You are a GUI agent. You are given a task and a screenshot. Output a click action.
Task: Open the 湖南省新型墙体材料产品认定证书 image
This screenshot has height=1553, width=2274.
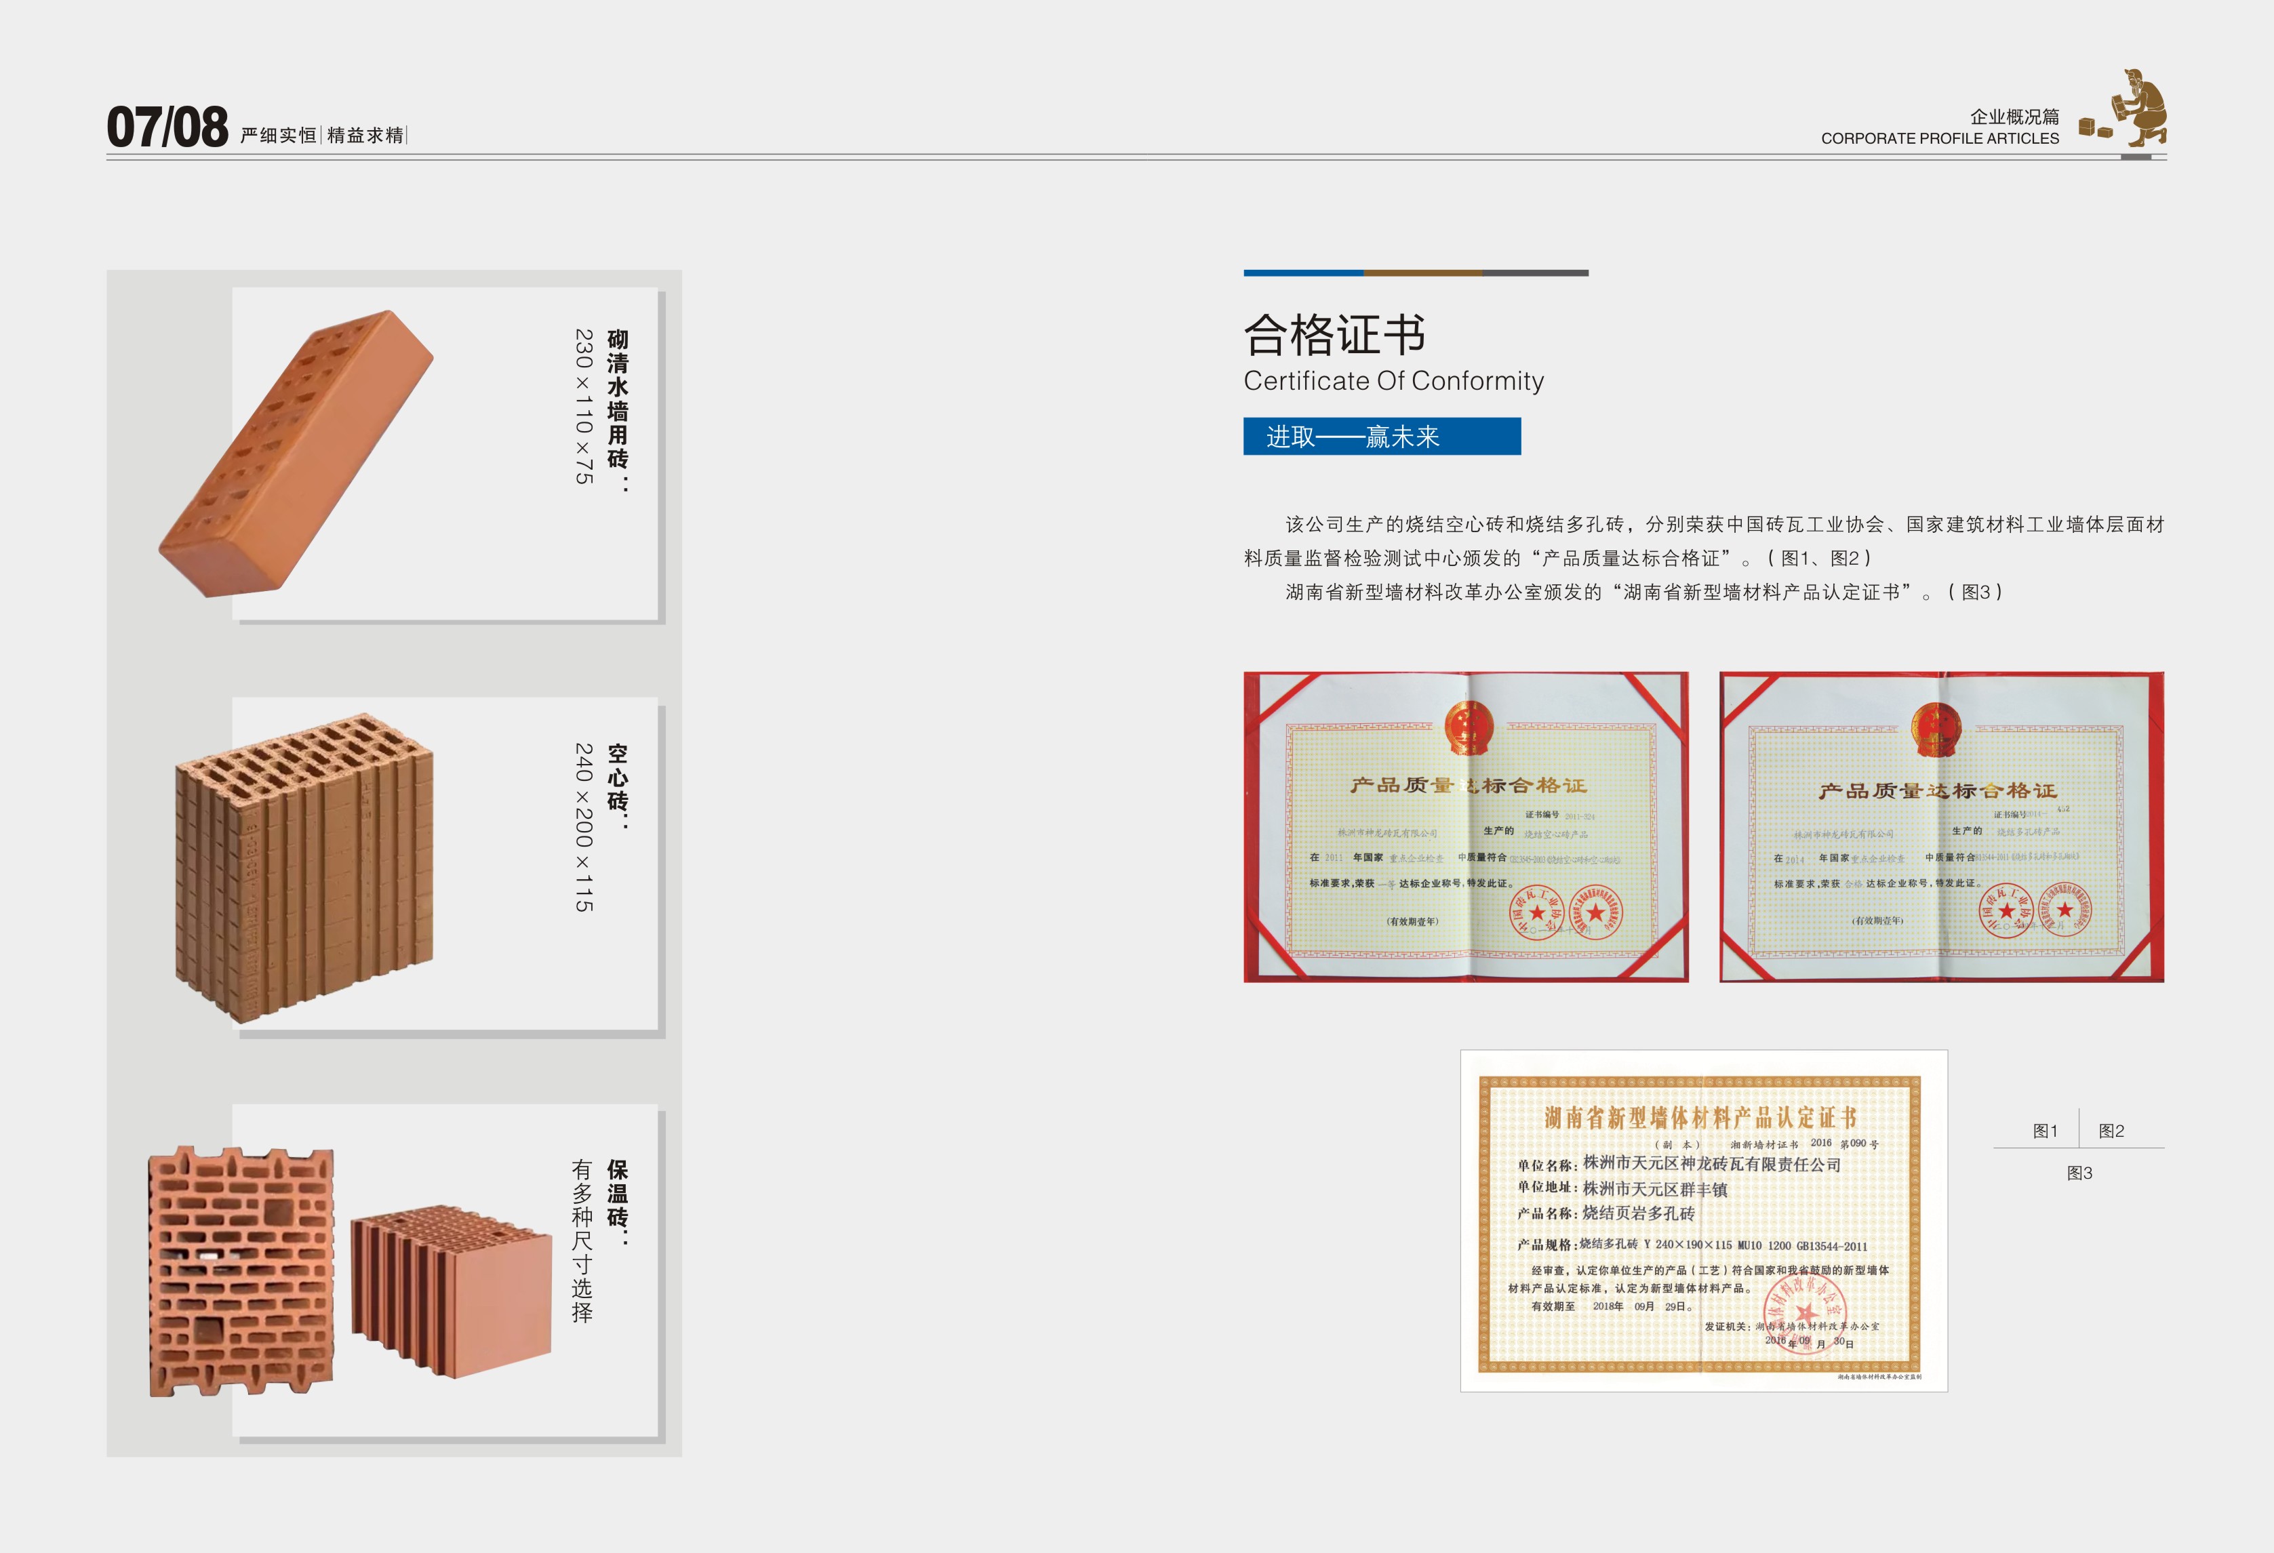[x=1702, y=1220]
